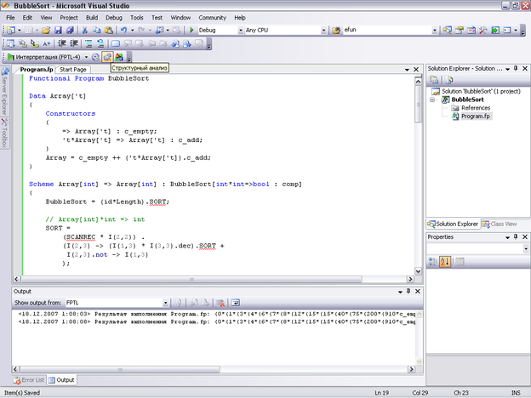This screenshot has width=531, height=398.
Task: Click the Cut scissors icon
Action: point(85,30)
